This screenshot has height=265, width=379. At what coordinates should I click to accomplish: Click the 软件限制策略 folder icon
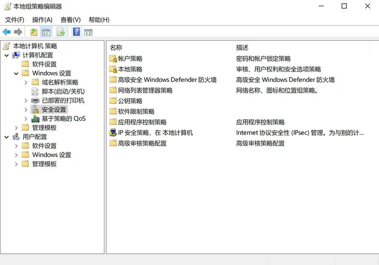[x=113, y=111]
